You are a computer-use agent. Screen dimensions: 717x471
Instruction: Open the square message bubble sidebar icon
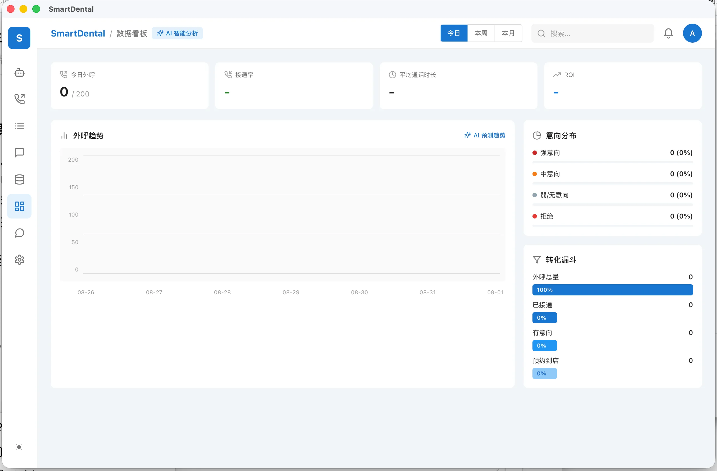19,153
